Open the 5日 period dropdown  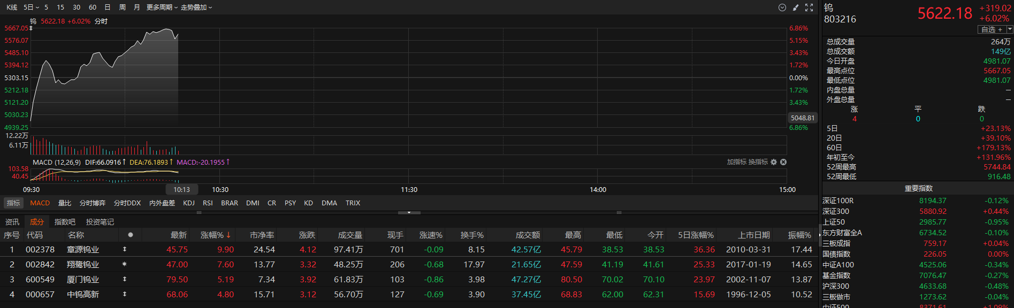[31, 7]
